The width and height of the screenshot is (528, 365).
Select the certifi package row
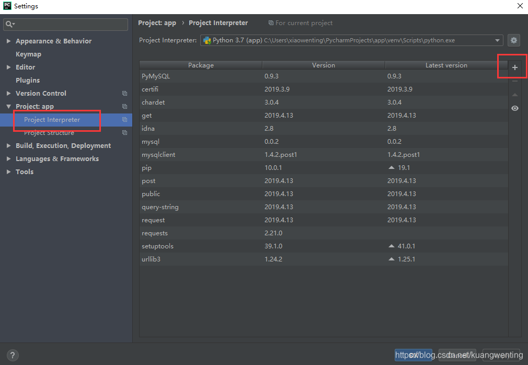pos(324,89)
